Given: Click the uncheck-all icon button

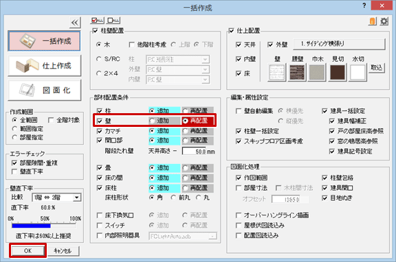Looking at the screenshot, I should pos(113,21).
